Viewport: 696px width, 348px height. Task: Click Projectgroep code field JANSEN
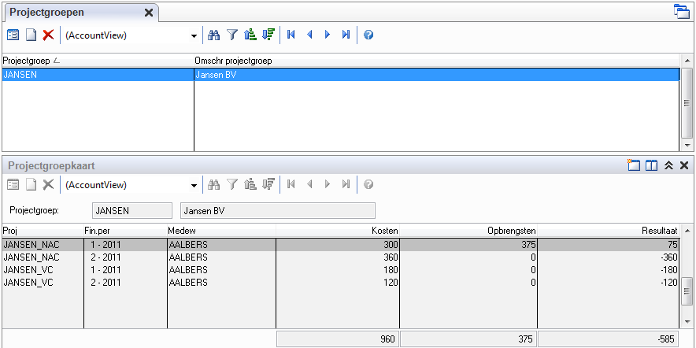(x=131, y=211)
